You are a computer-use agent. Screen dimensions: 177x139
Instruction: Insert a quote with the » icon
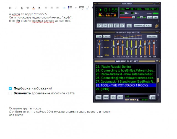[x=76, y=8]
